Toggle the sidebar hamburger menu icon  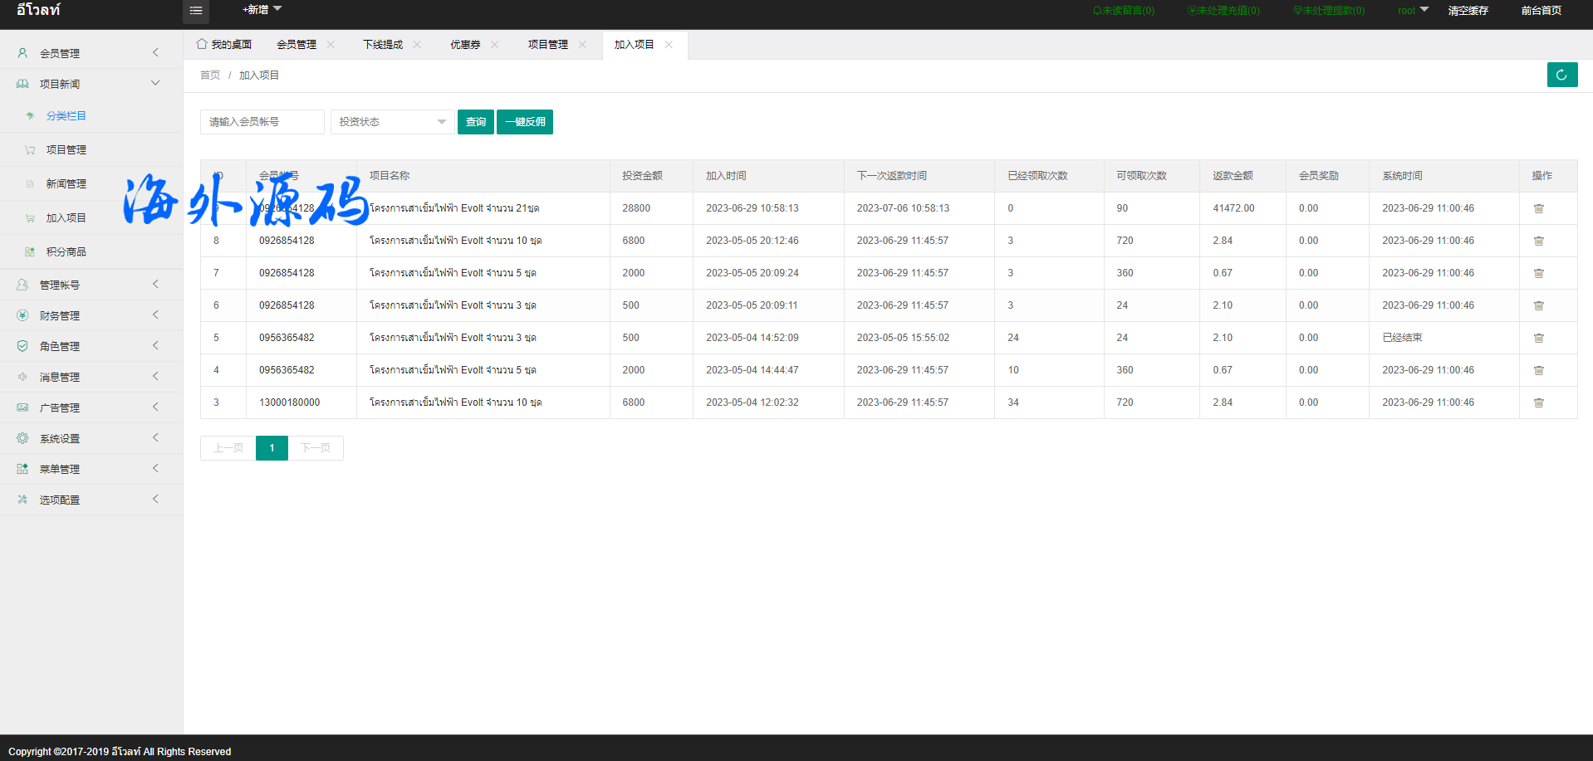click(196, 11)
